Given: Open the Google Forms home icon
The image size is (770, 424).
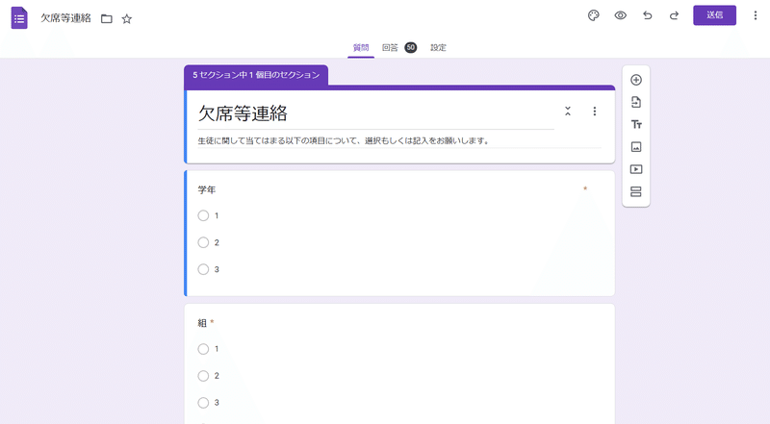Looking at the screenshot, I should [x=19, y=18].
